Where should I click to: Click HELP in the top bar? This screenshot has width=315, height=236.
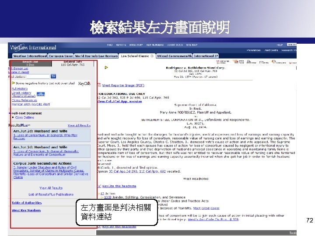coord(280,45)
